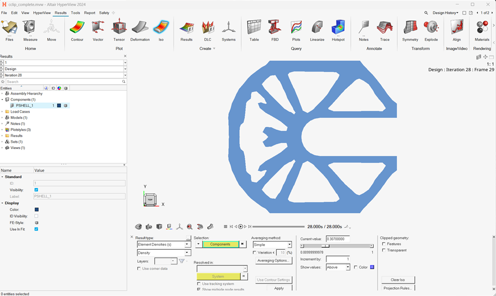Open the Deformation tool
The height and width of the screenshot is (296, 496).
(140, 29)
